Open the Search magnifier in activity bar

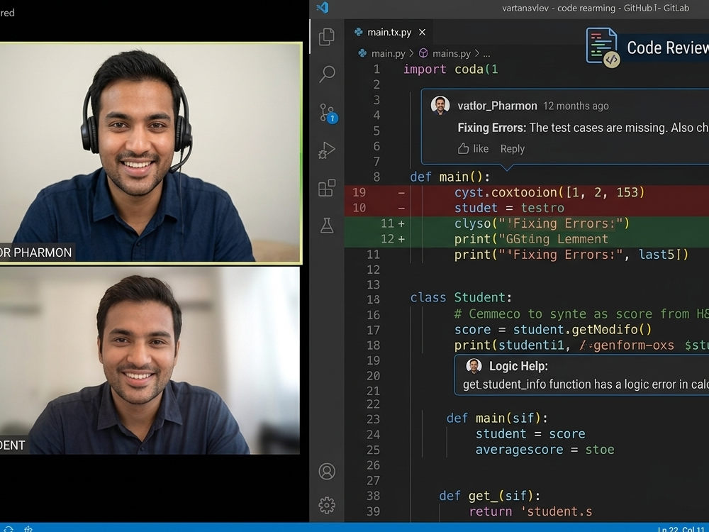click(x=327, y=74)
